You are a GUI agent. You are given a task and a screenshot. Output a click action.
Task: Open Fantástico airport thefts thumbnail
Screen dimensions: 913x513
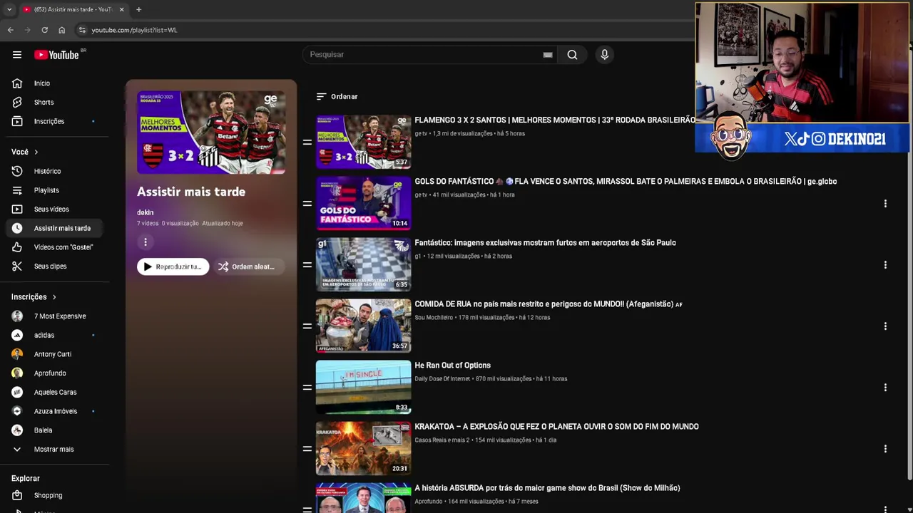click(364, 264)
